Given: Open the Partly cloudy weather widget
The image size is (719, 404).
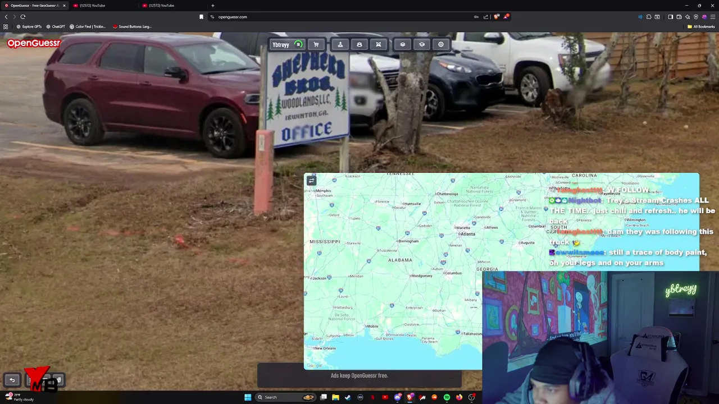Looking at the screenshot, I should click(x=20, y=397).
